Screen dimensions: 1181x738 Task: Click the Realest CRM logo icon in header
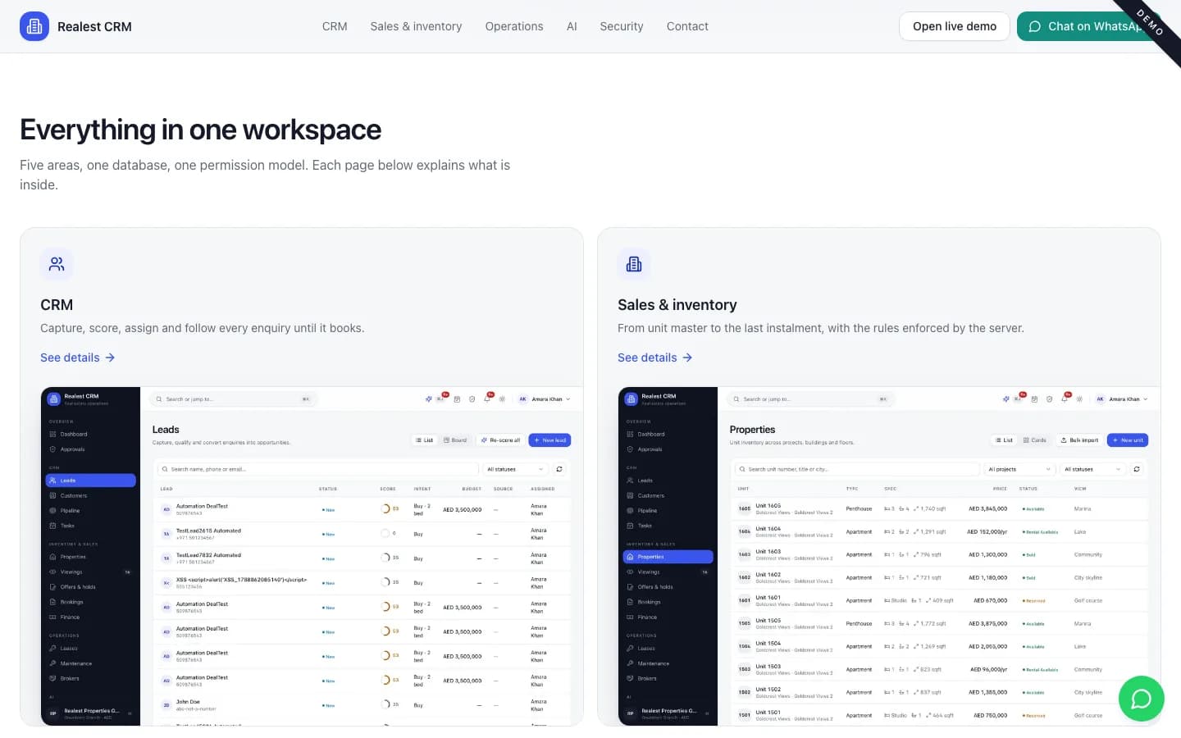[x=34, y=26]
